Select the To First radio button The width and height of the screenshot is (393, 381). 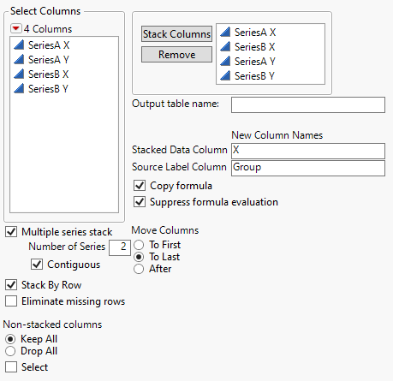[139, 245]
